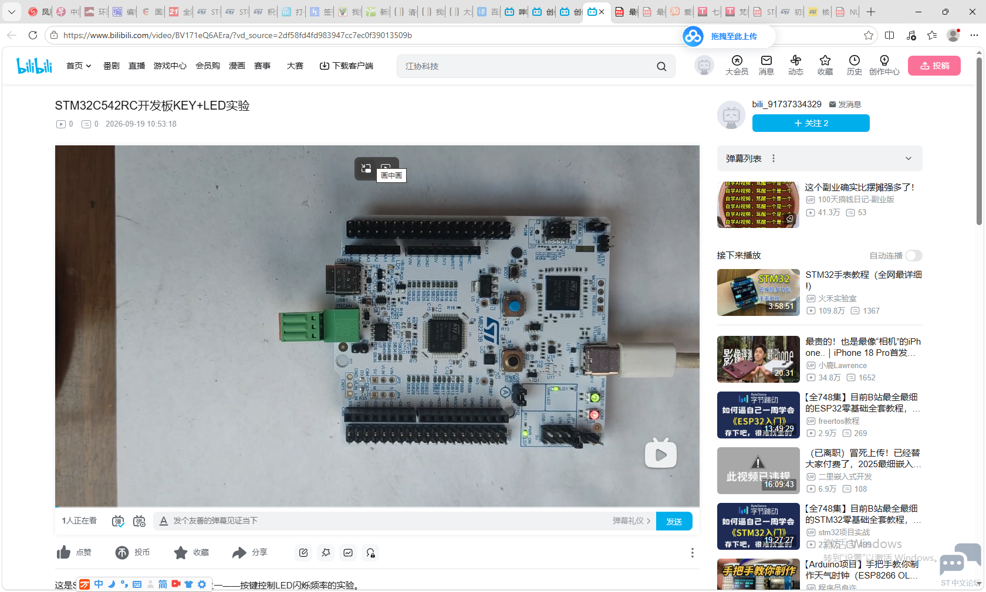Screen dimensions: 986x592
Task: Click the search magnifier icon
Action: tap(661, 66)
